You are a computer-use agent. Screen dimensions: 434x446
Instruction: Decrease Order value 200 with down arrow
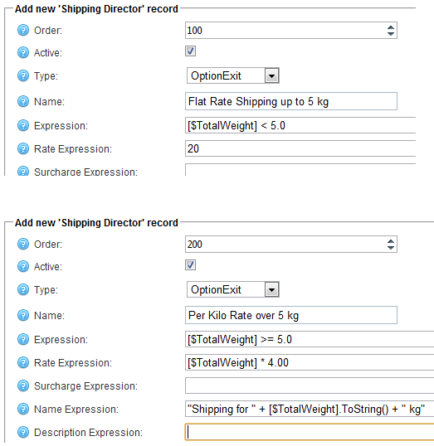(391, 248)
